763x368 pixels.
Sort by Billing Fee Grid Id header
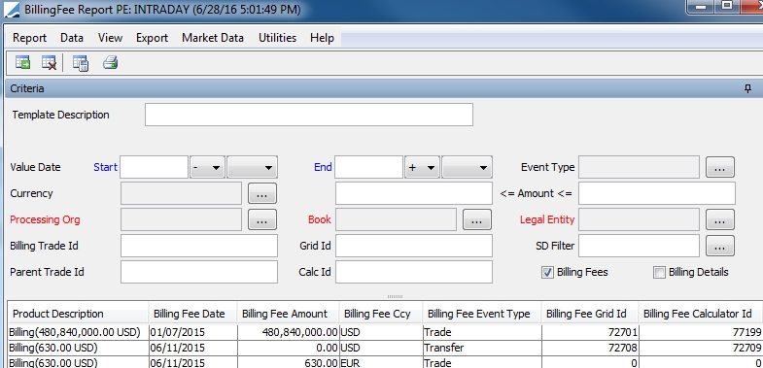590,314
